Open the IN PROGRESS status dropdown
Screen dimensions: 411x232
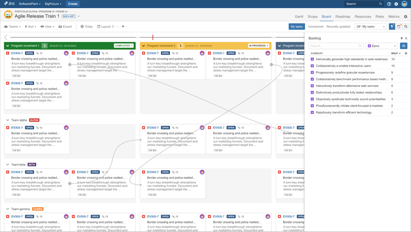(x=258, y=46)
